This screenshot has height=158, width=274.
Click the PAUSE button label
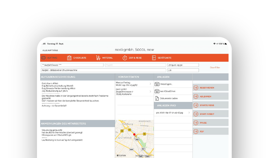point(203,123)
